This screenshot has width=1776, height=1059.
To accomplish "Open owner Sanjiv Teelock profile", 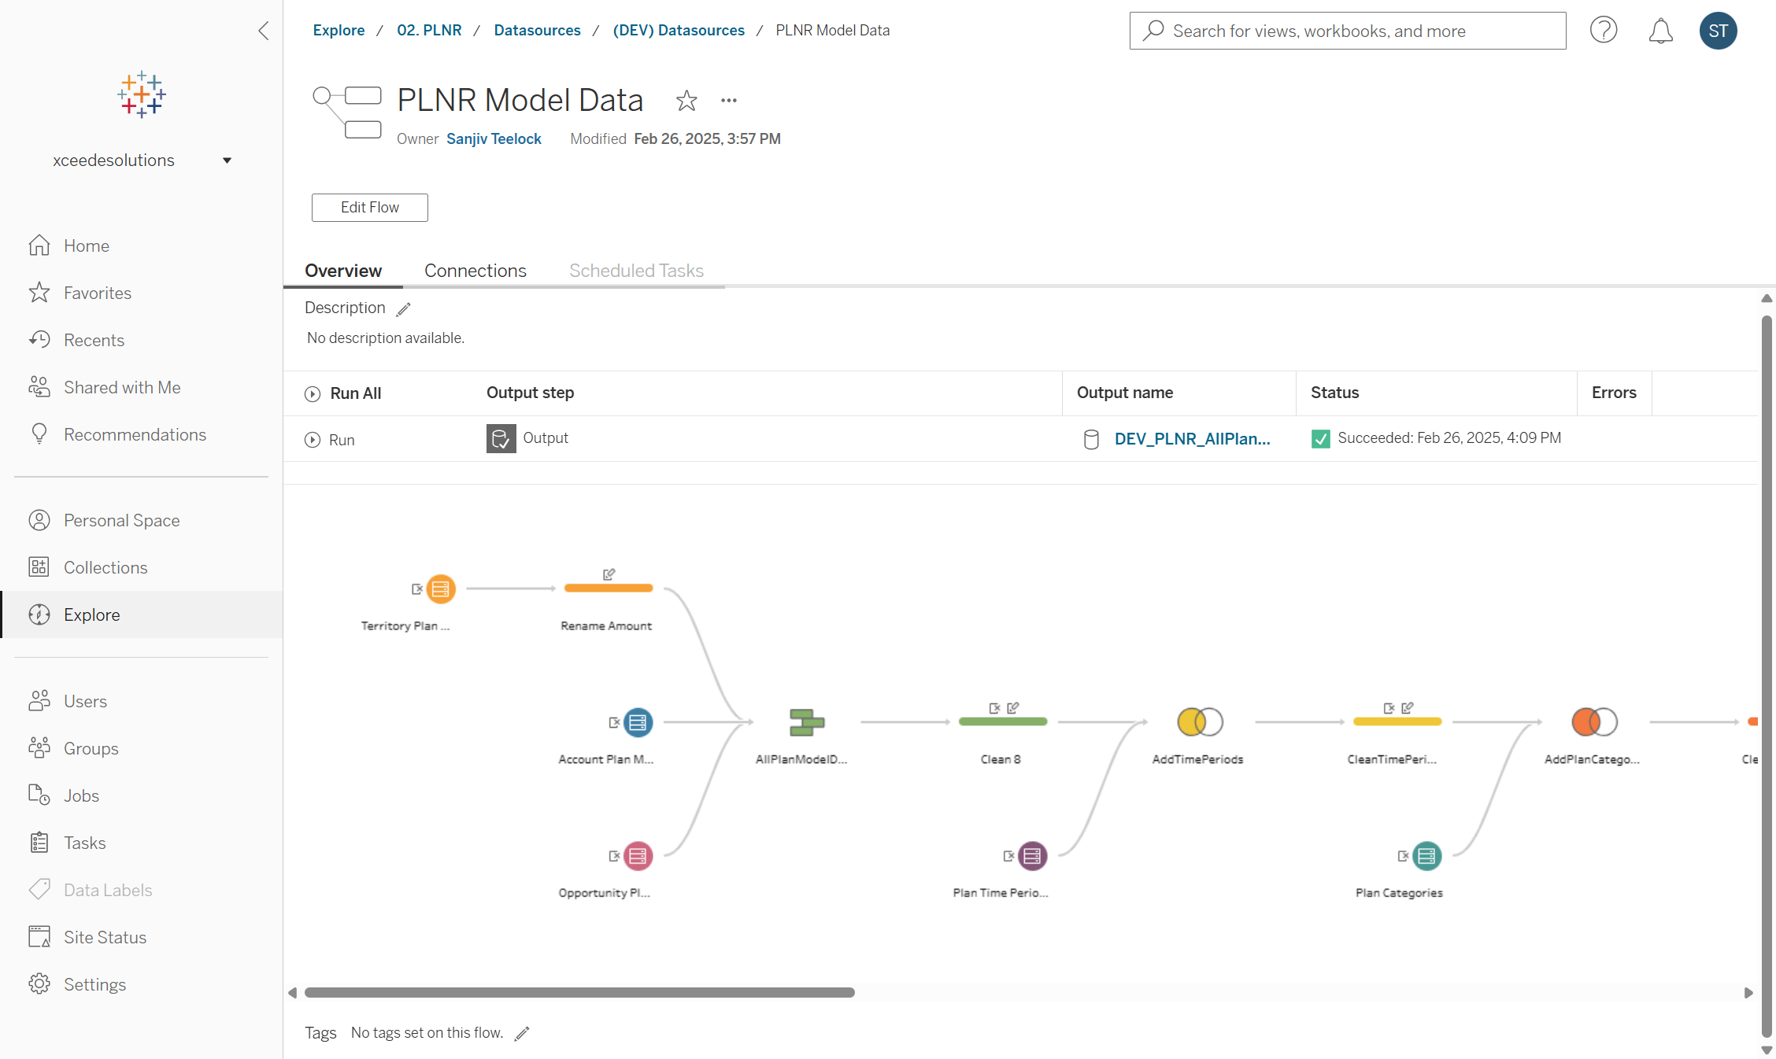I will [x=494, y=138].
